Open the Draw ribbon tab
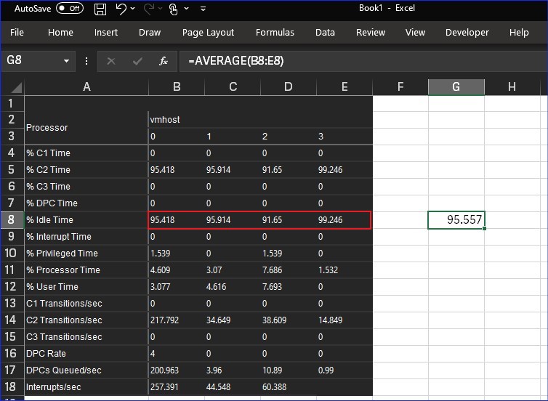This screenshot has height=401, width=548. click(150, 33)
